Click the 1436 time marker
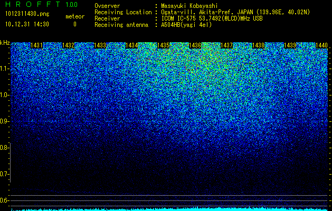Viewport: 332px width, 211px height. tap(195, 45)
